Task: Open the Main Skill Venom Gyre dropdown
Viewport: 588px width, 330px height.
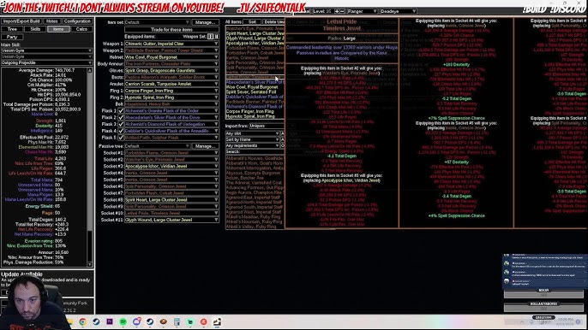Action: point(46,50)
